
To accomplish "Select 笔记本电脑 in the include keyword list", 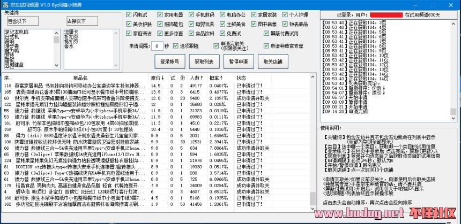I will [x=17, y=32].
